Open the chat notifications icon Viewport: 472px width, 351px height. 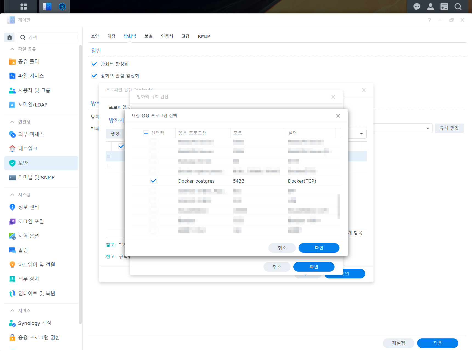[417, 7]
